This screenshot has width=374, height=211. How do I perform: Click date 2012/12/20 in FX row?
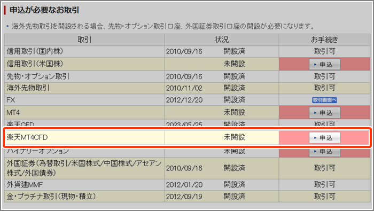(184, 100)
